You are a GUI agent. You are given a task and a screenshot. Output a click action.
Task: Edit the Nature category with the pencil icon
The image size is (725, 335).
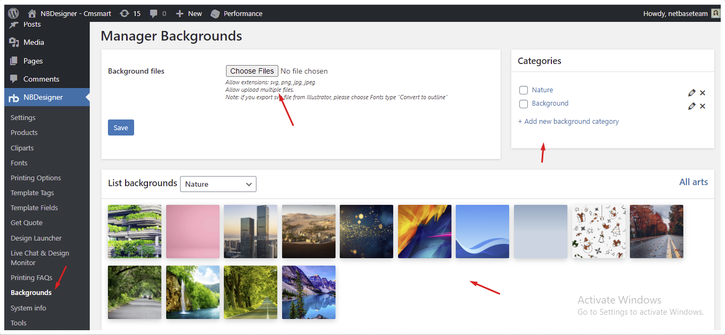coord(692,92)
